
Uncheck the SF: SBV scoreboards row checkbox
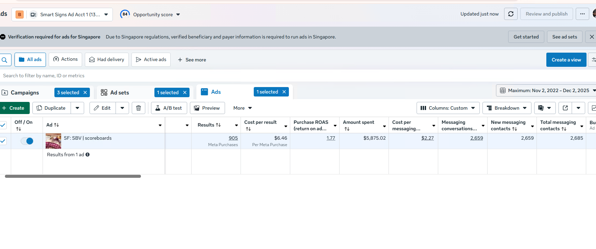(3, 141)
